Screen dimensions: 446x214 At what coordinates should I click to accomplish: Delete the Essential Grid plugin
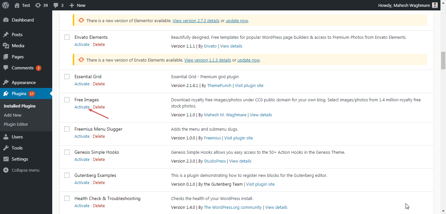tap(99, 84)
